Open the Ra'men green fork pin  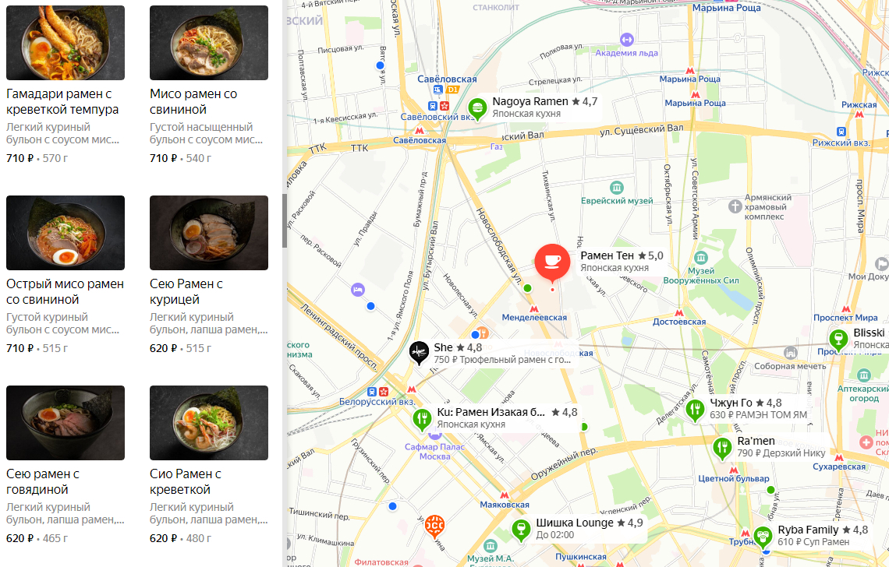click(x=722, y=448)
